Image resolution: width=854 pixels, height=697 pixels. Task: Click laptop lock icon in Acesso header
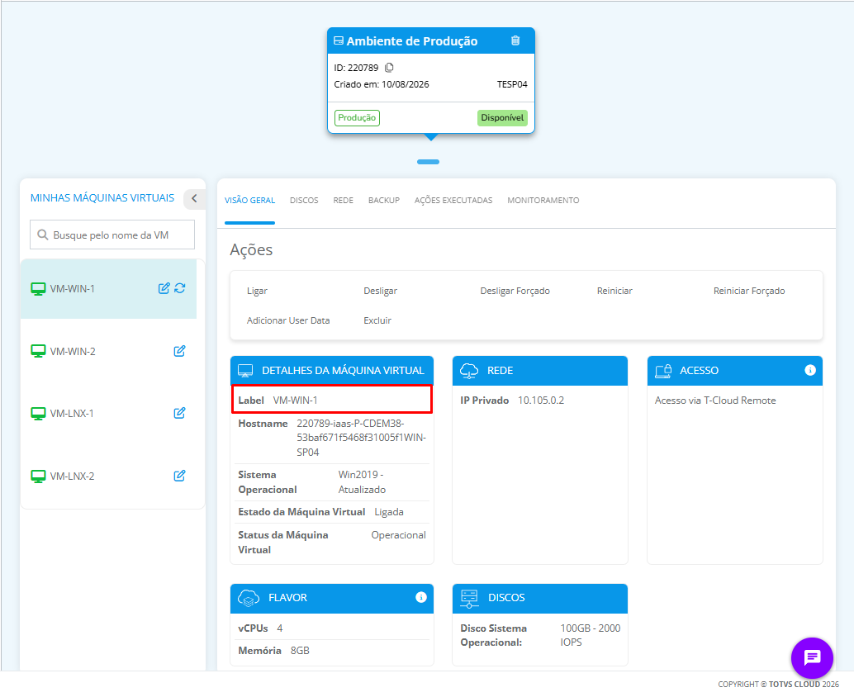663,371
